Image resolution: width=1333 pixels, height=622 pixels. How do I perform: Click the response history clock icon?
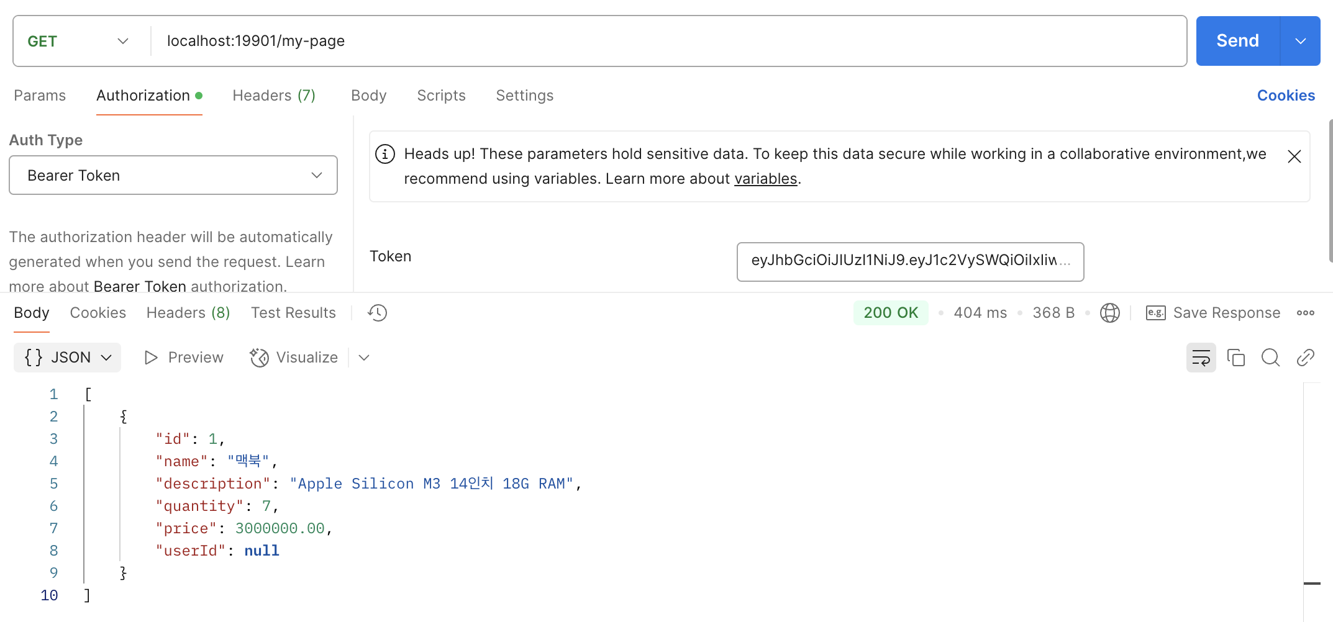[377, 313]
